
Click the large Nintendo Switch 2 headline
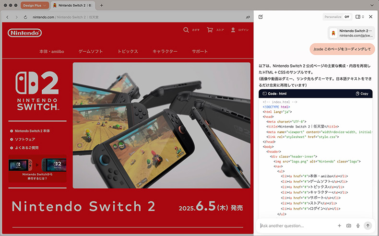pyautogui.click(x=83, y=207)
